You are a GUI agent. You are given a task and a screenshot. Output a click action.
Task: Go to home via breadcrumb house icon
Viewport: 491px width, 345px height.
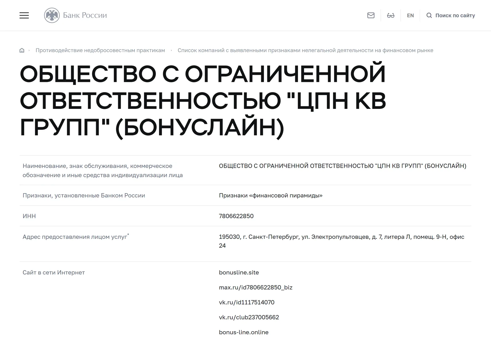pos(22,50)
